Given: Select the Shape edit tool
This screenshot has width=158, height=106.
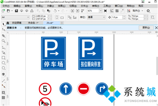Looking at the screenshot, I should click(3, 29).
